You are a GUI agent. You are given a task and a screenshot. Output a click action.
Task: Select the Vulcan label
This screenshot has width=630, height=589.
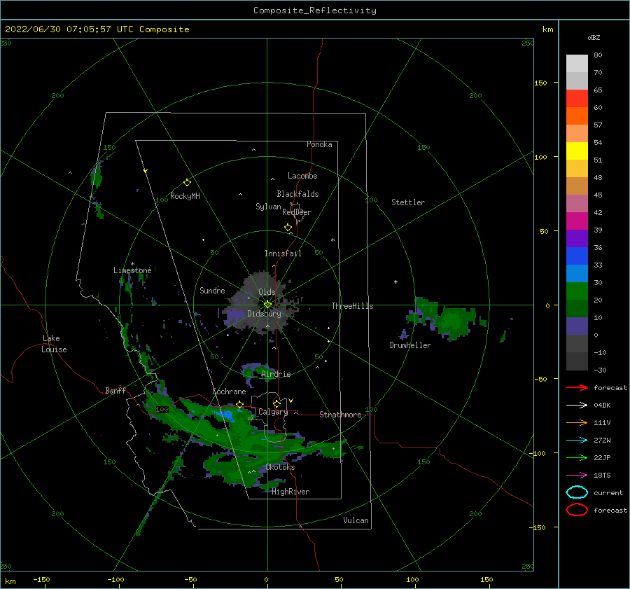pos(356,520)
